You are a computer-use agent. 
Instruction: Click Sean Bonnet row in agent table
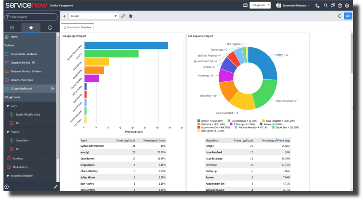pyautogui.click(x=123, y=159)
